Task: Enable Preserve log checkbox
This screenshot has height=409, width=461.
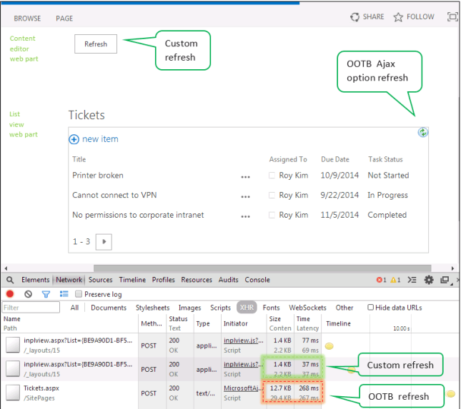Action: pos(79,294)
